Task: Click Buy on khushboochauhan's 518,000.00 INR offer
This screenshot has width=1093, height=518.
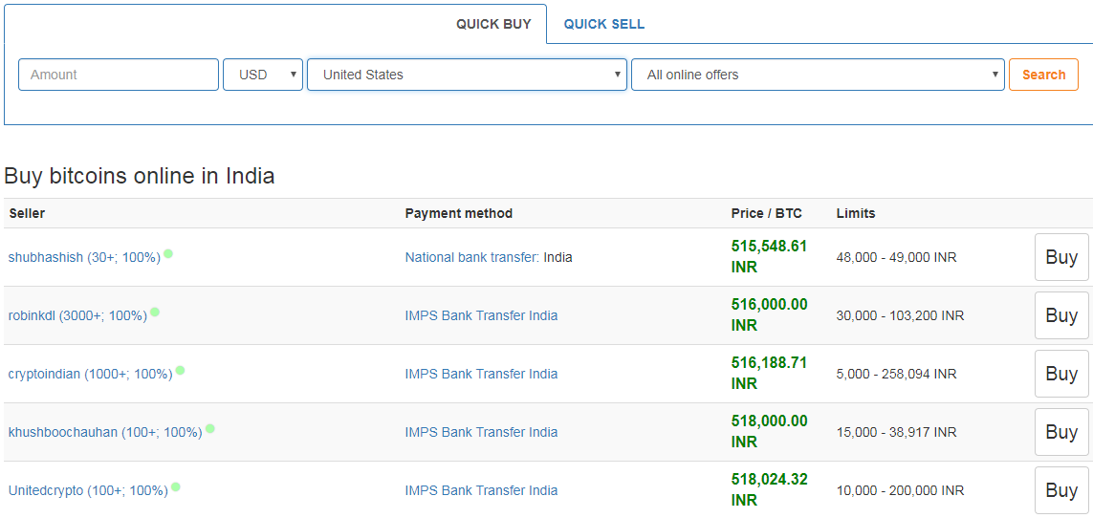Action: tap(1061, 432)
